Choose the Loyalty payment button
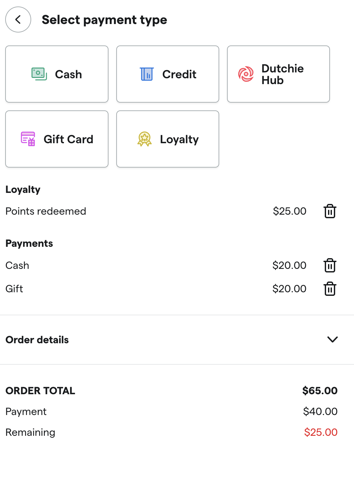Screen dimensions: 354x478 168,139
